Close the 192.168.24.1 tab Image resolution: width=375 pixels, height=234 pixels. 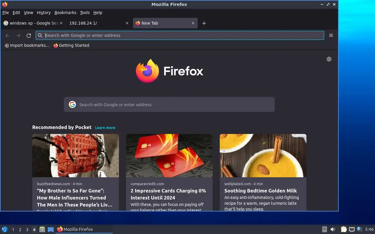coord(127,23)
